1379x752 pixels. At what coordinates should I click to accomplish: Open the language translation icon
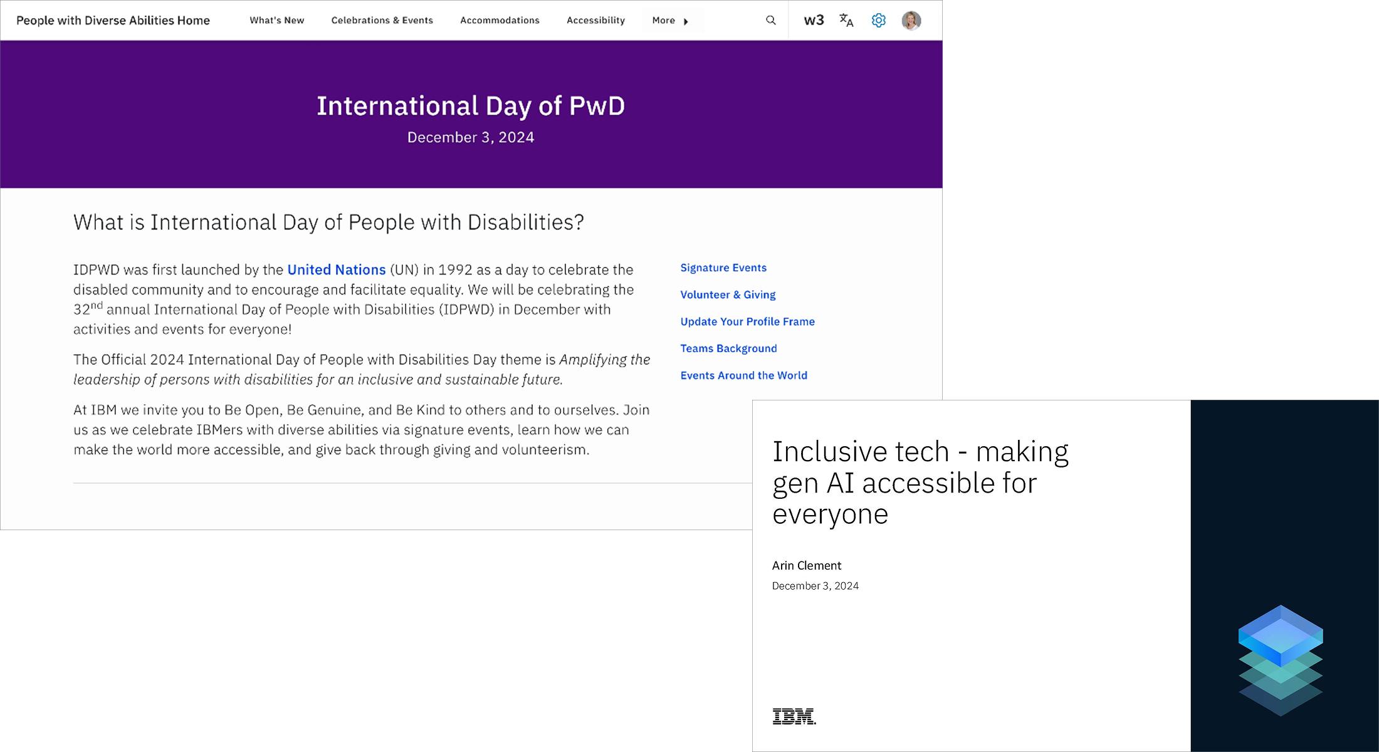coord(846,21)
